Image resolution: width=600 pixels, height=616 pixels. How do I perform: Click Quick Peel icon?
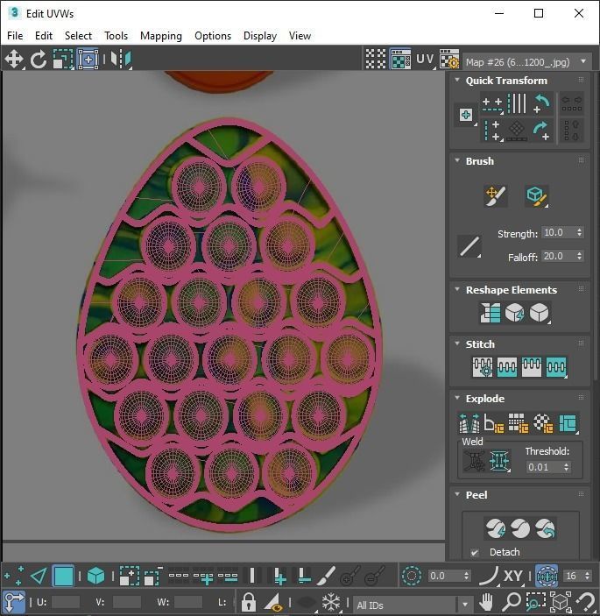(x=496, y=528)
